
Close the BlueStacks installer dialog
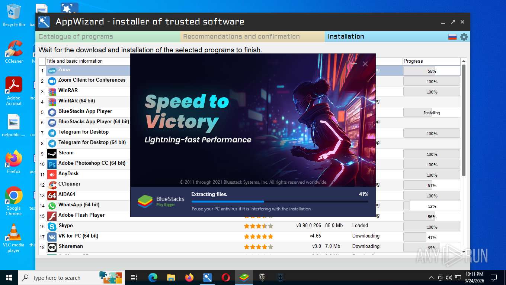(365, 64)
